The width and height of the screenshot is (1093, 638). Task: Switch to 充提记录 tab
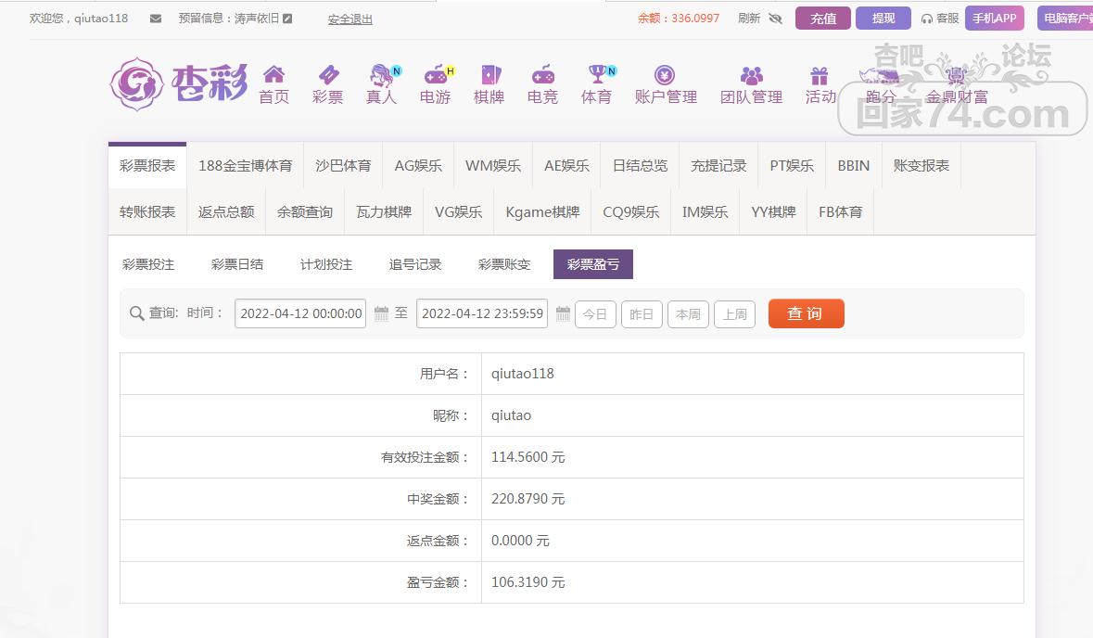tap(718, 166)
